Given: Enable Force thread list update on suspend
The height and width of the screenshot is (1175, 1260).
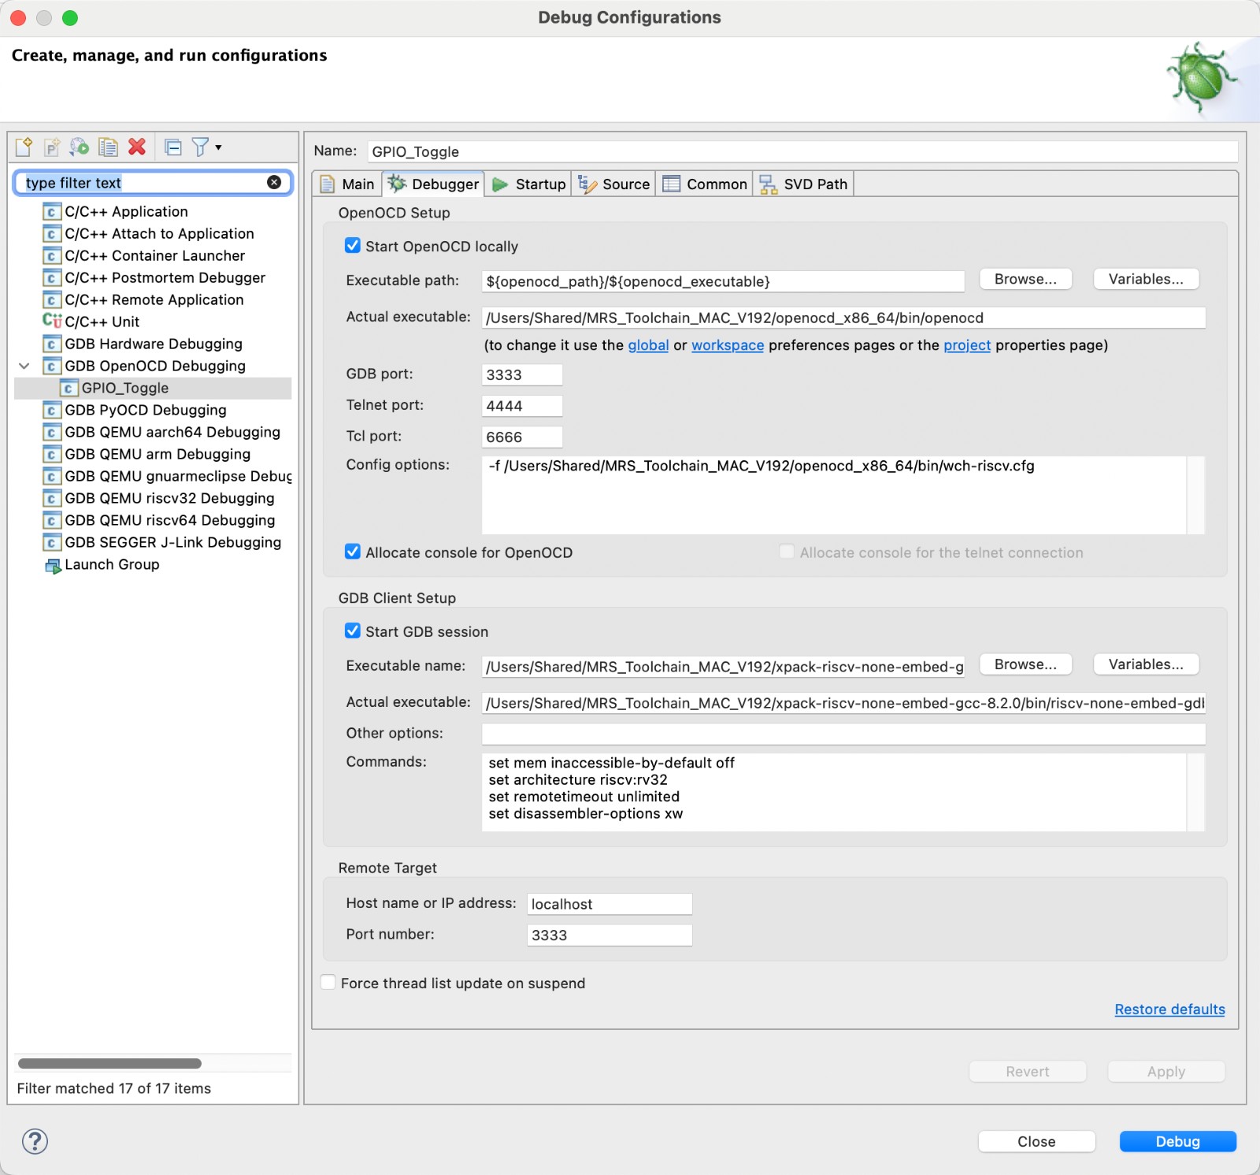Looking at the screenshot, I should click(328, 982).
